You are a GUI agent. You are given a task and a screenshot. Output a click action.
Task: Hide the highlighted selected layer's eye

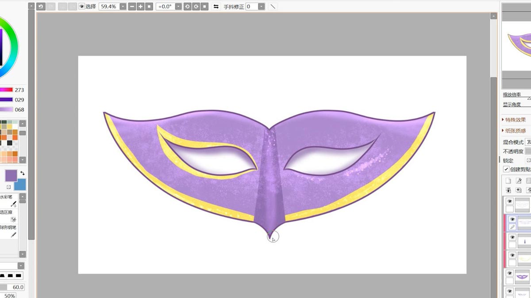pyautogui.click(x=512, y=219)
